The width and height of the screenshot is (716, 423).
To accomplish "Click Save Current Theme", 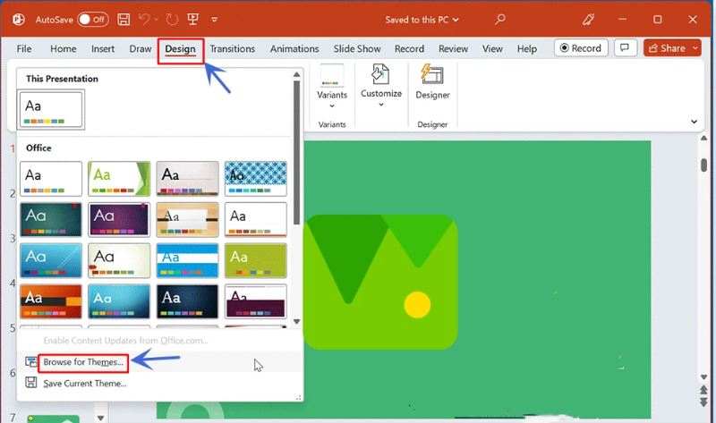I will tap(85, 384).
